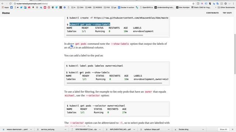View site information icon in address bar

point(15,4)
